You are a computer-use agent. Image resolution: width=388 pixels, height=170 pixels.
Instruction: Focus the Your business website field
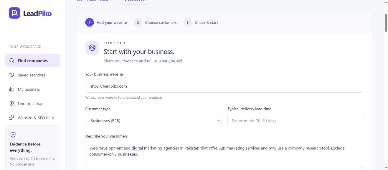point(224,86)
